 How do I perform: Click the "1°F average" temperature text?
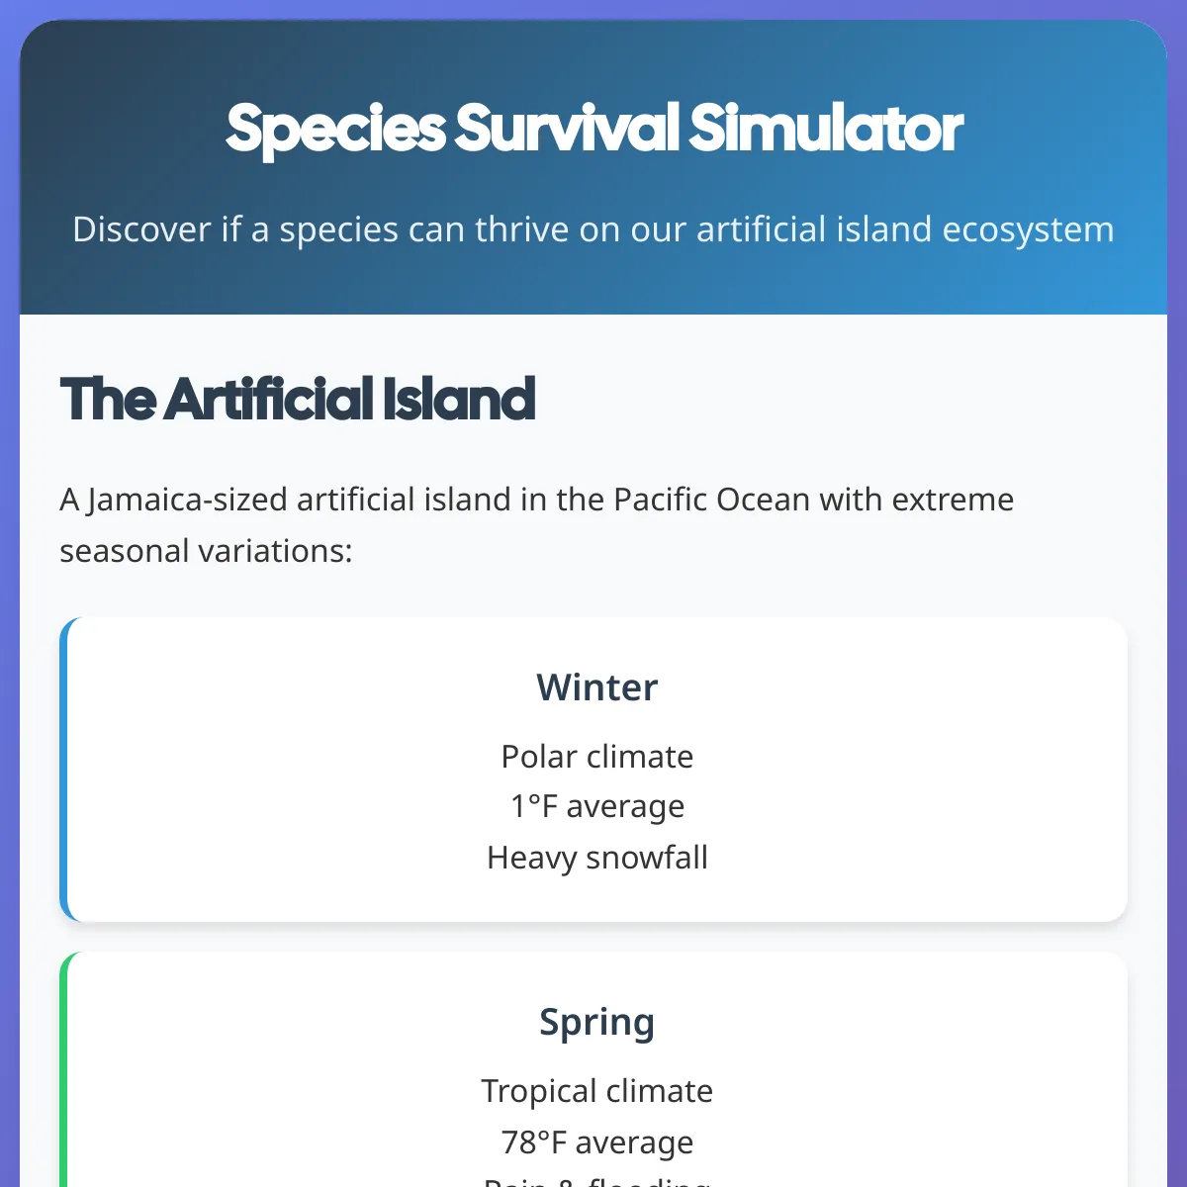click(597, 807)
